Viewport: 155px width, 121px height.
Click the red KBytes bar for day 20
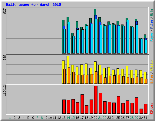pyautogui.click(x=96, y=100)
